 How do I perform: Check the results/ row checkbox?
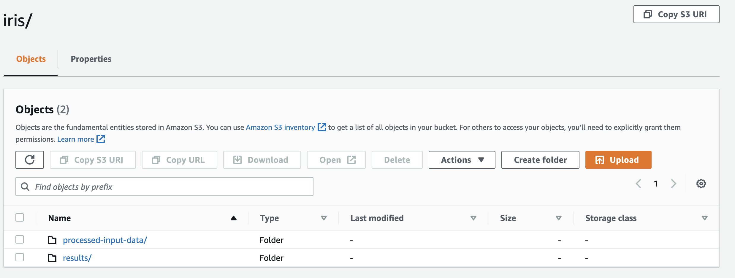coord(20,257)
